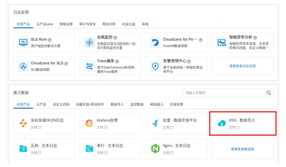Screen dimensions: 286x167
Task: Click help icon next to 全栈监控
Action: (x=115, y=38)
